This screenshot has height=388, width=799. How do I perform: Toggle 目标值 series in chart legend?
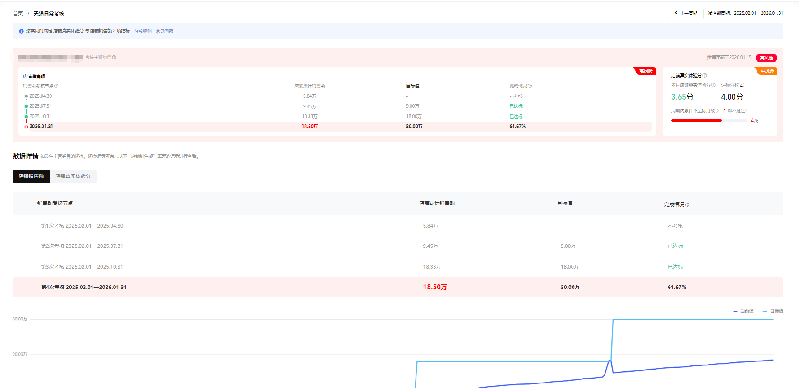coord(773,311)
